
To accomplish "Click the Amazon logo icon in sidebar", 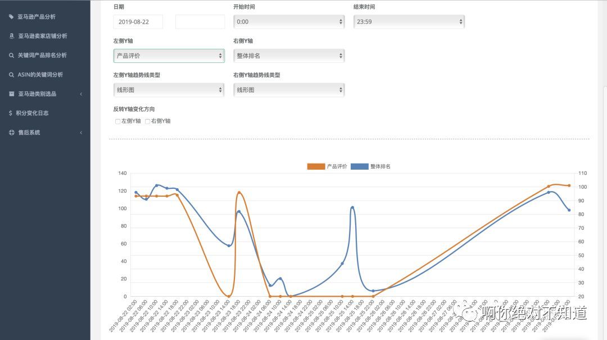I will tap(11, 36).
